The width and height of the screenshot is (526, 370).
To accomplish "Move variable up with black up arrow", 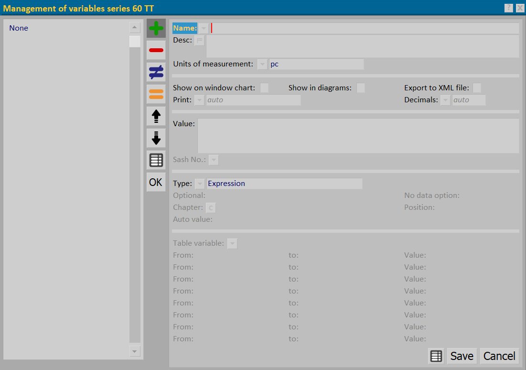I will click(x=156, y=116).
